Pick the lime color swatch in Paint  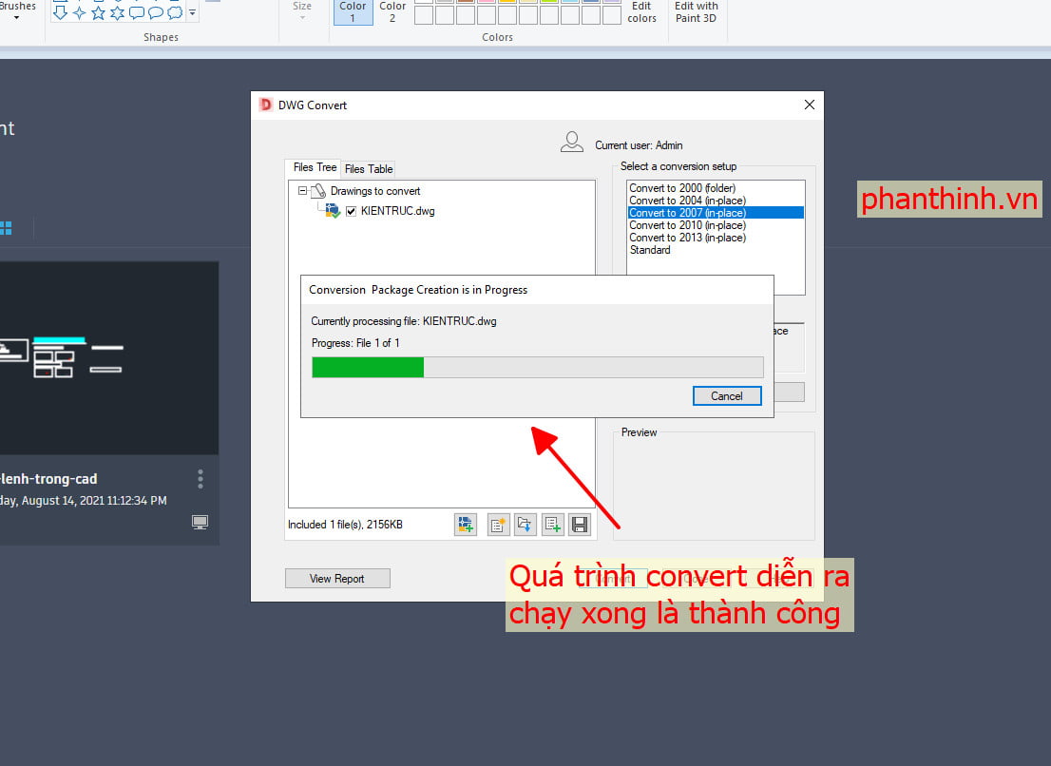point(549,2)
